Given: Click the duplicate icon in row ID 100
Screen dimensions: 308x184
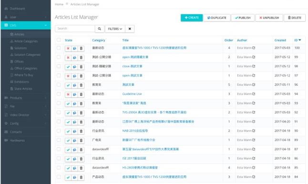Looking at the screenshot, I should (74, 48).
